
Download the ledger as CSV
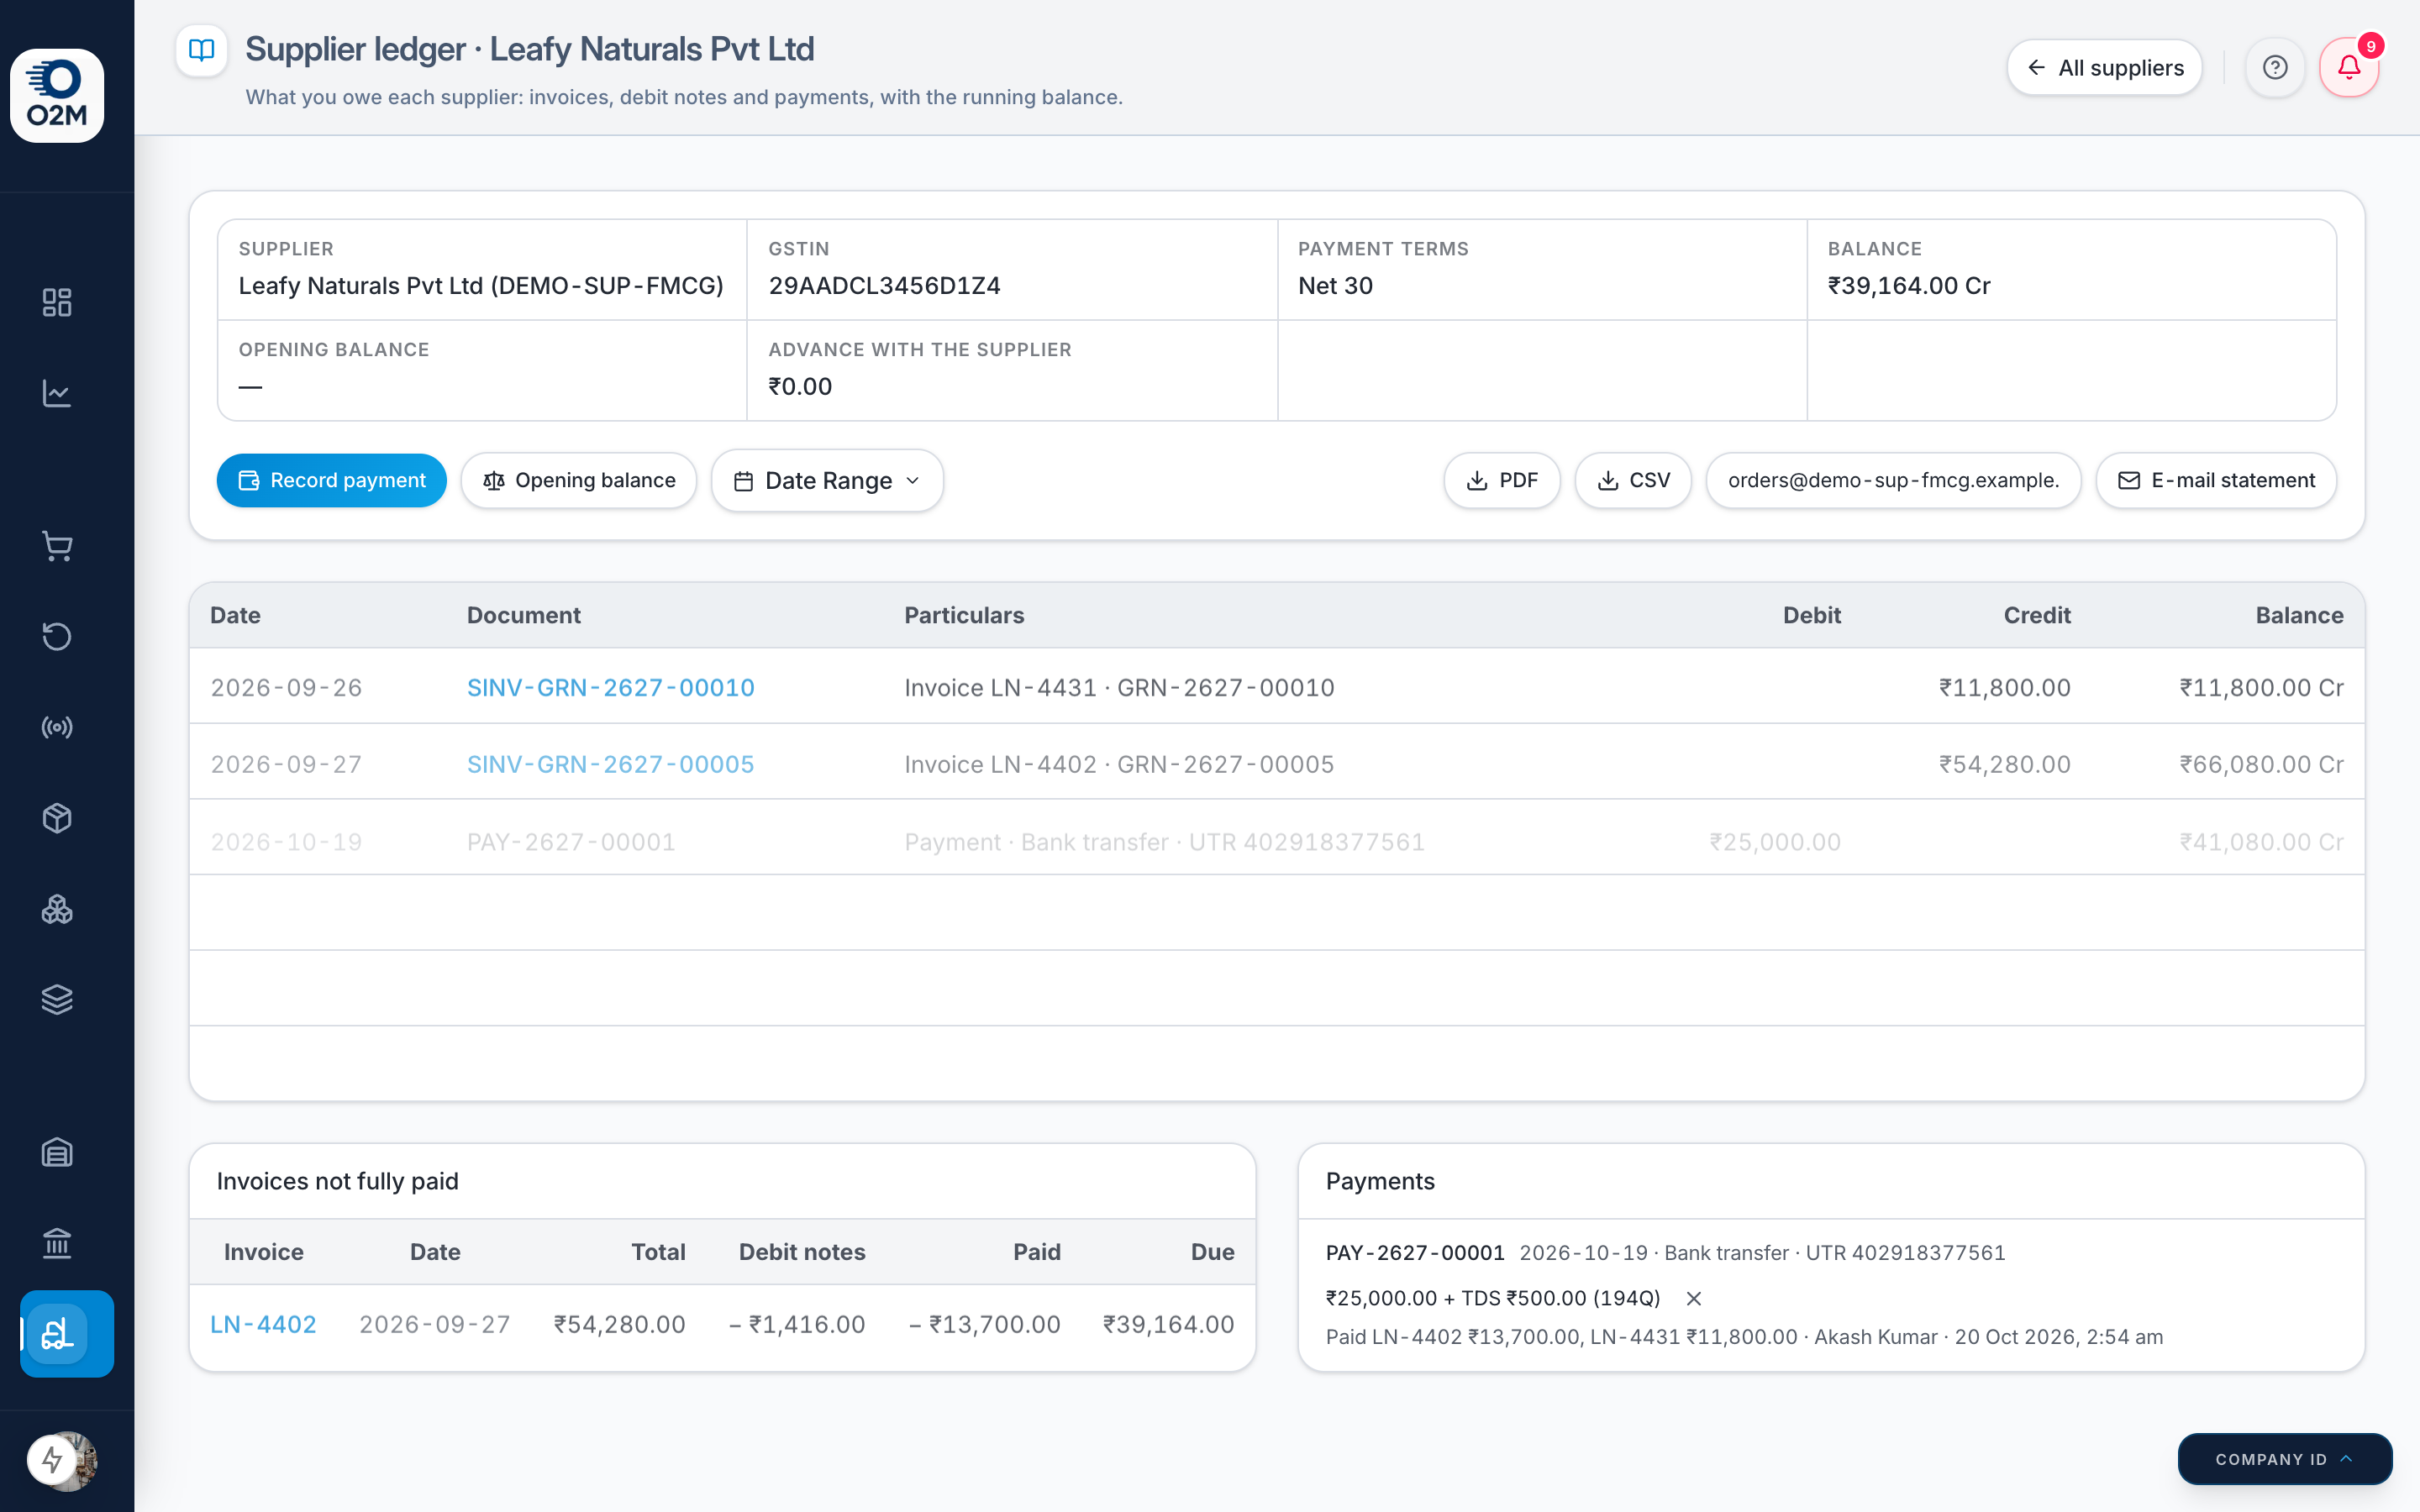pyautogui.click(x=1633, y=481)
